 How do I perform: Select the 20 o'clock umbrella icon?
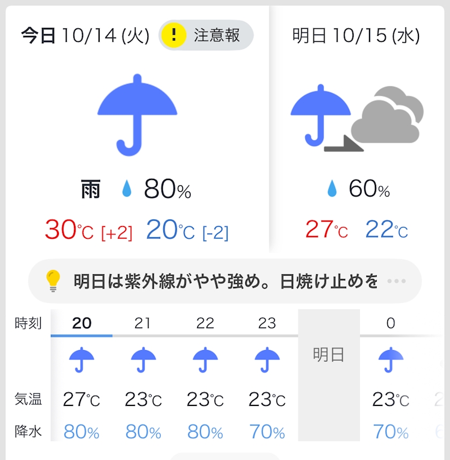click(81, 359)
